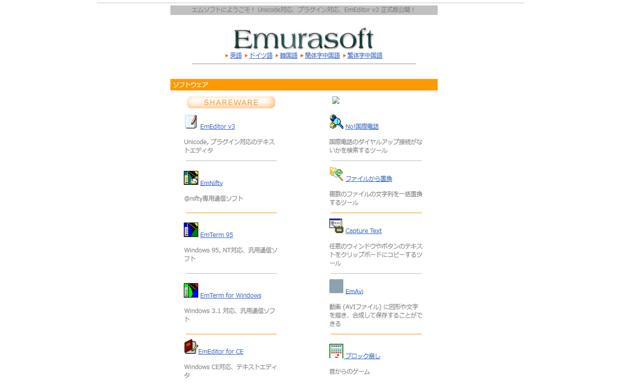The image size is (621, 388).
Task: Click the EmEditor v3 notepad icon
Action: click(191, 122)
